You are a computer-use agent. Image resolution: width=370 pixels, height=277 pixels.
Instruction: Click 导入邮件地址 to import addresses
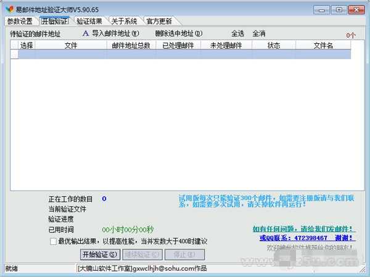click(x=115, y=33)
